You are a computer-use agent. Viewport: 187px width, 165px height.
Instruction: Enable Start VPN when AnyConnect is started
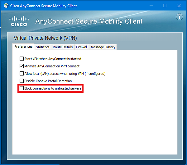22,59
